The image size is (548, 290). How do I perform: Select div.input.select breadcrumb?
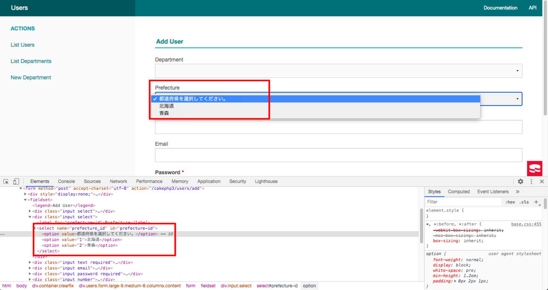[236, 286]
